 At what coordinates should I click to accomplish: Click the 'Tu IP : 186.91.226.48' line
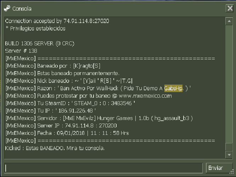[51, 111]
